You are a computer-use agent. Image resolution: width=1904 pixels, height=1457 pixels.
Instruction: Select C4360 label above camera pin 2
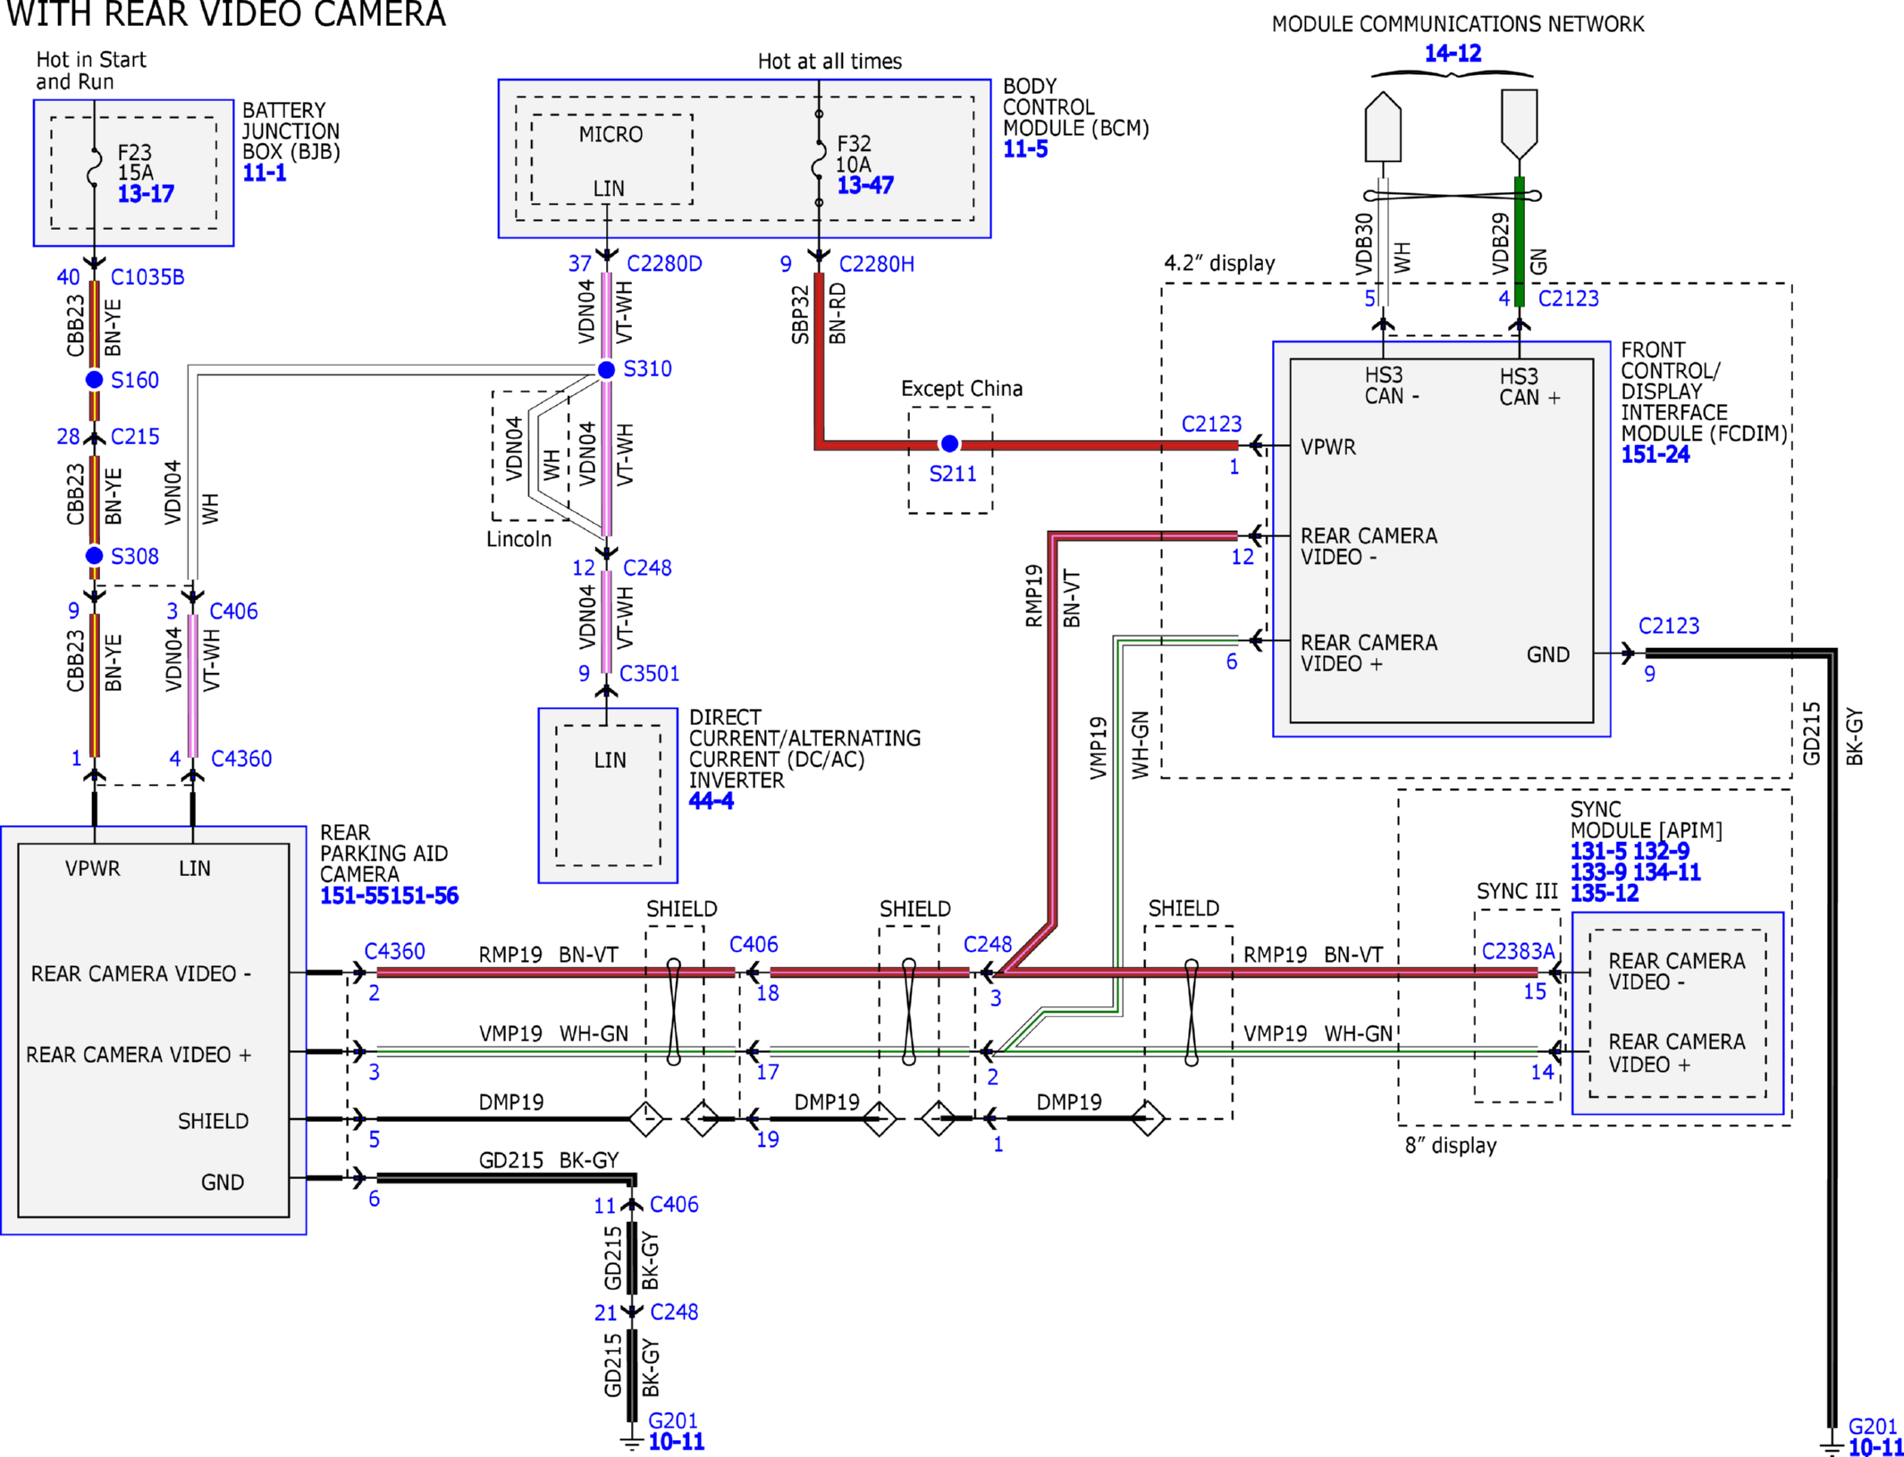pyautogui.click(x=394, y=951)
